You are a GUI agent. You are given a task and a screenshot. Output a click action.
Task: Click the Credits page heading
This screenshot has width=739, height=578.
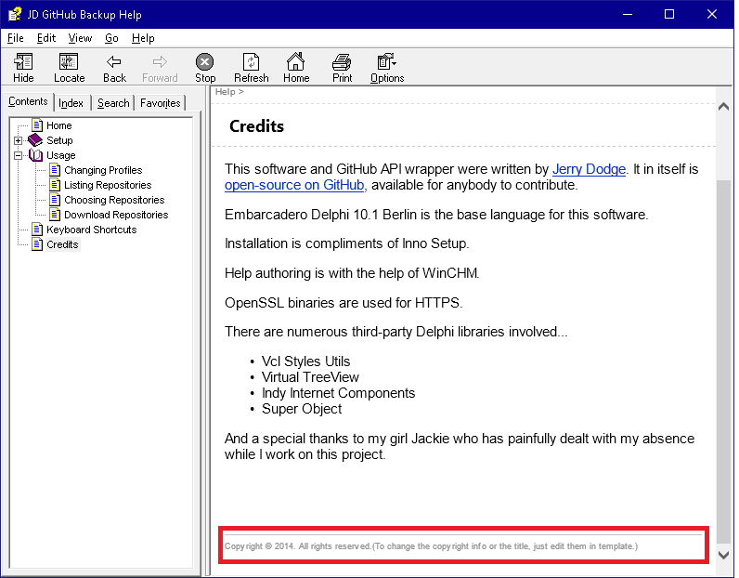[x=256, y=126]
